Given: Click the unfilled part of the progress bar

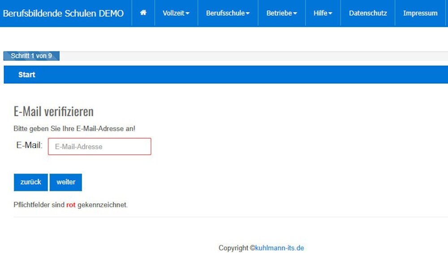Looking at the screenshot, I should pyautogui.click(x=251, y=56).
